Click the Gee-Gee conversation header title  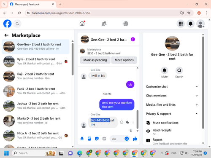coord(108,40)
